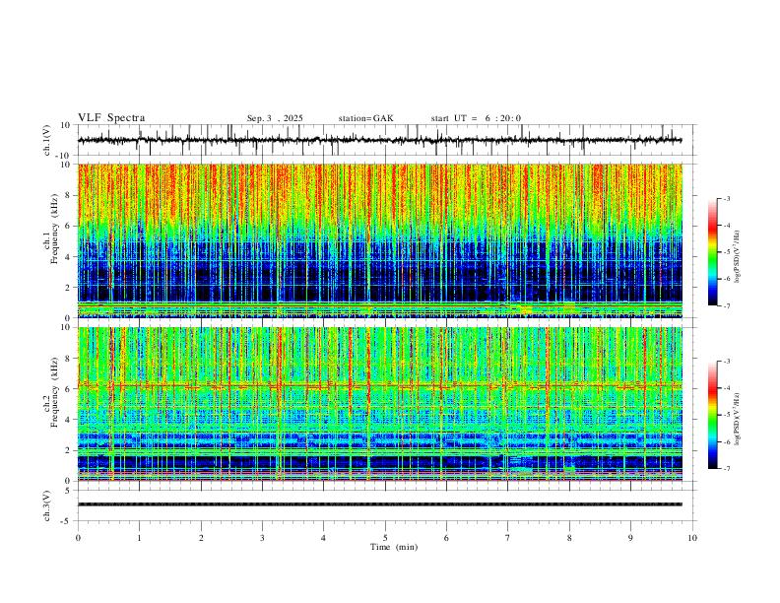Click the time axis tick label "2"

coord(201,538)
